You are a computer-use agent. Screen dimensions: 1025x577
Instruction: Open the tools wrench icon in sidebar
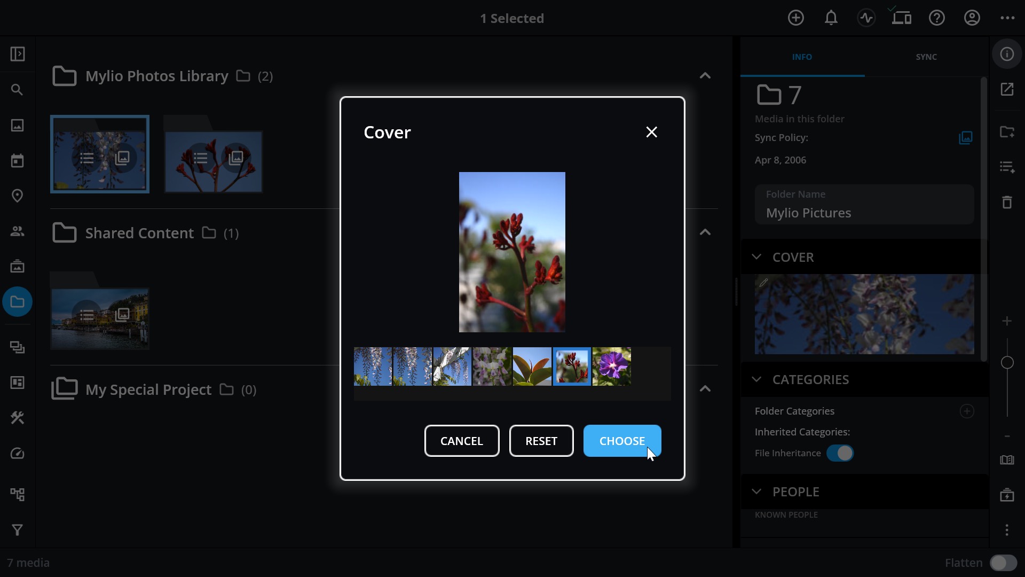point(18,418)
